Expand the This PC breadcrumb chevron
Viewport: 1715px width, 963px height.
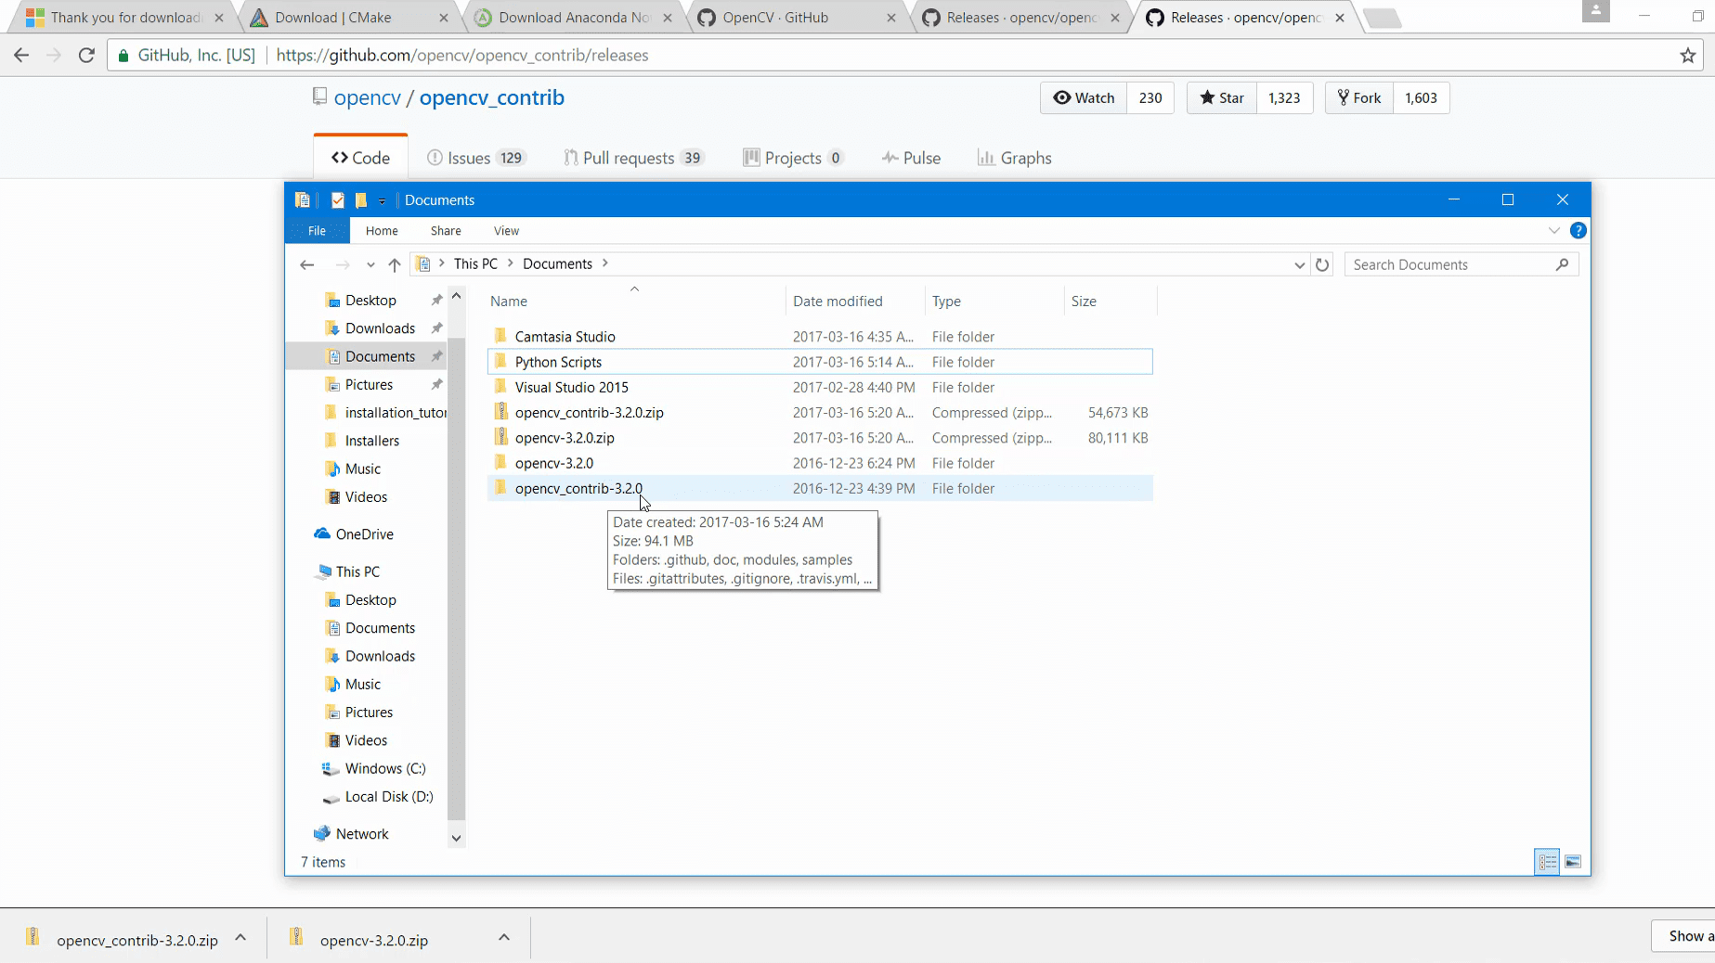[511, 263]
